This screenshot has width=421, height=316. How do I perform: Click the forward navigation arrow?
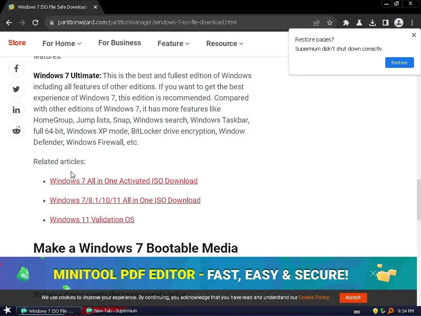[x=22, y=23]
